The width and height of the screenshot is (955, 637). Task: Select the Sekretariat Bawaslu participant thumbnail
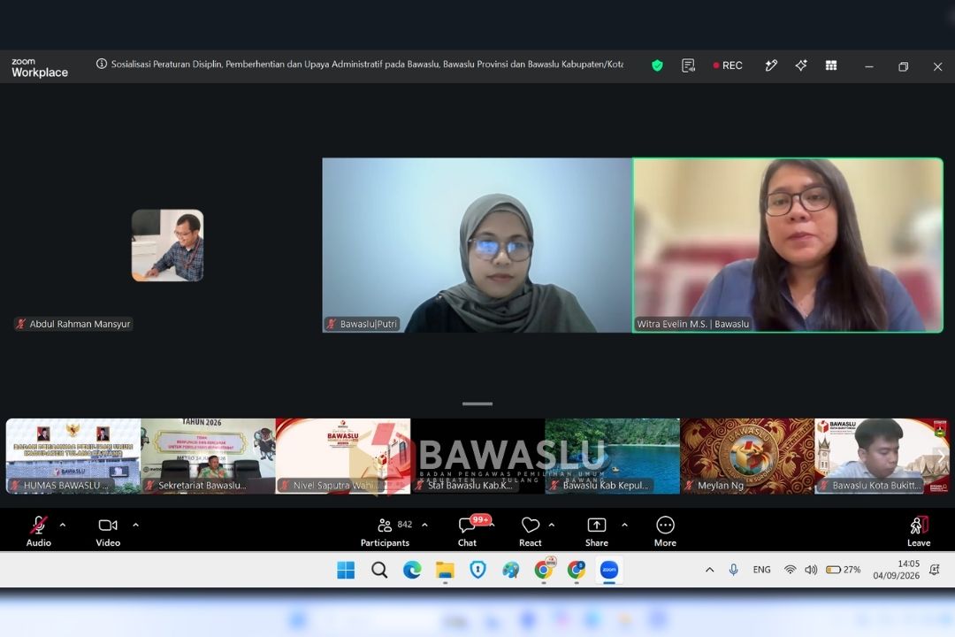point(208,456)
